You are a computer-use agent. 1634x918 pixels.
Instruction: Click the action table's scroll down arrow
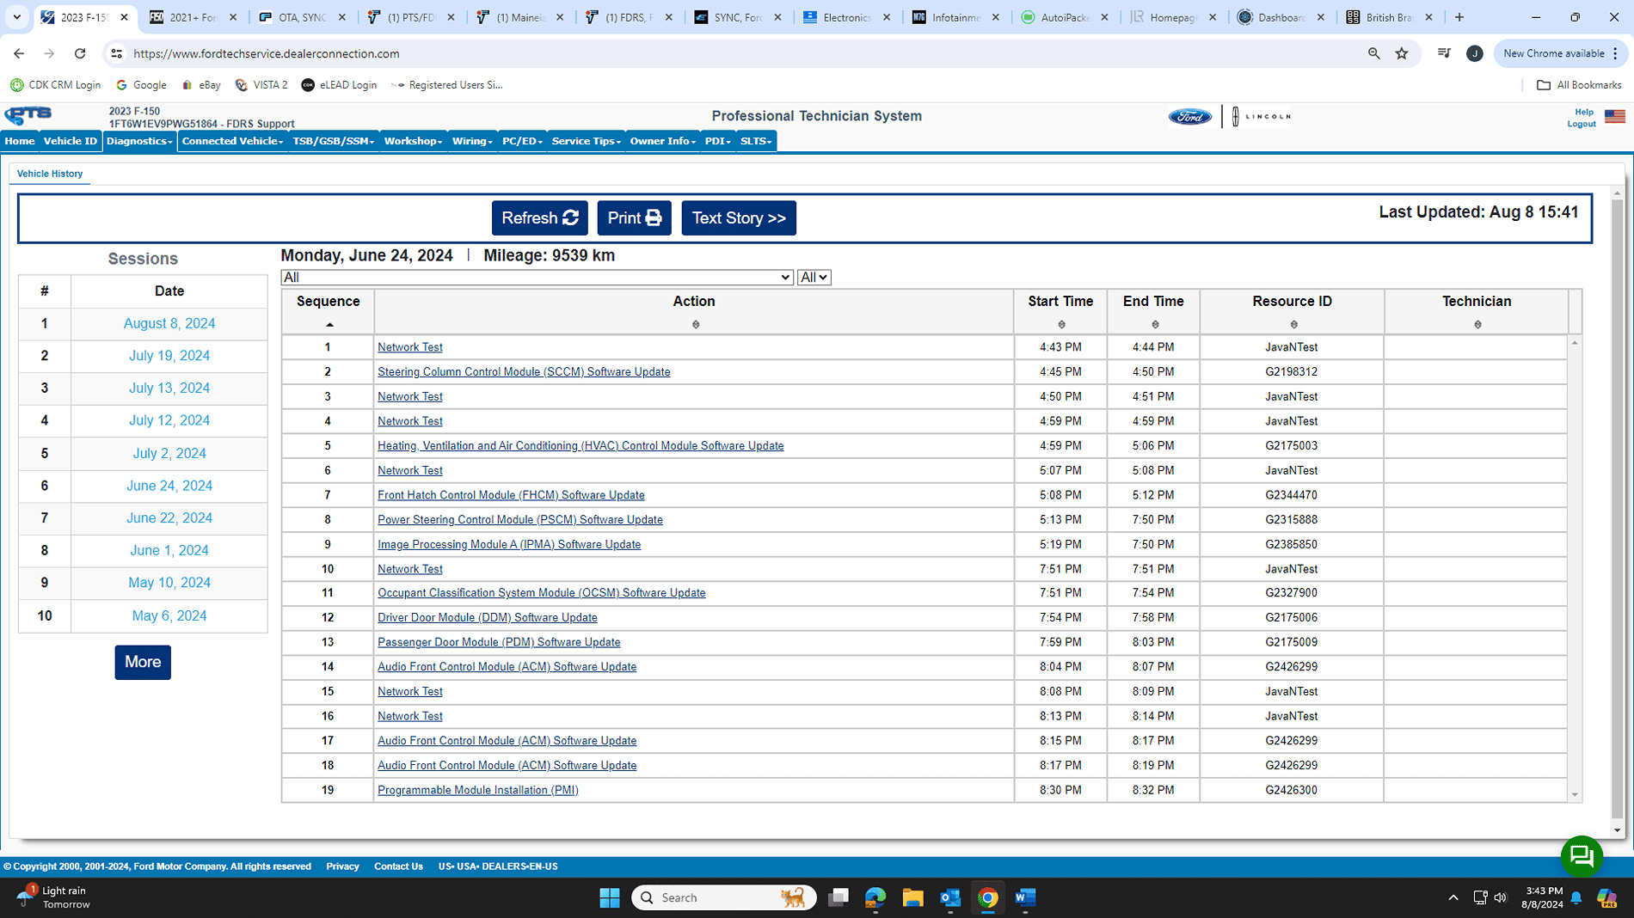pyautogui.click(x=1575, y=795)
